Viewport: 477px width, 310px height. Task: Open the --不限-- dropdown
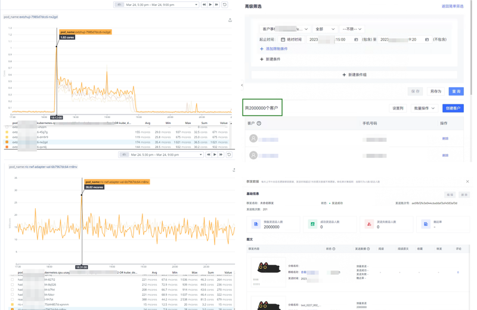352,29
